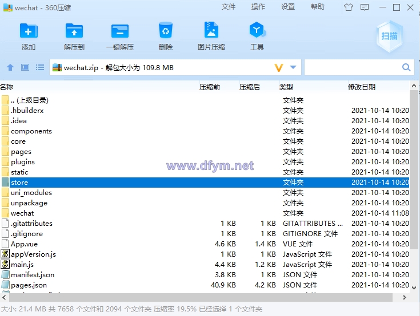Viewport: 420px width, 316px height.
Task: Click the vertical scrollbar down arrow
Action: [x=414, y=288]
